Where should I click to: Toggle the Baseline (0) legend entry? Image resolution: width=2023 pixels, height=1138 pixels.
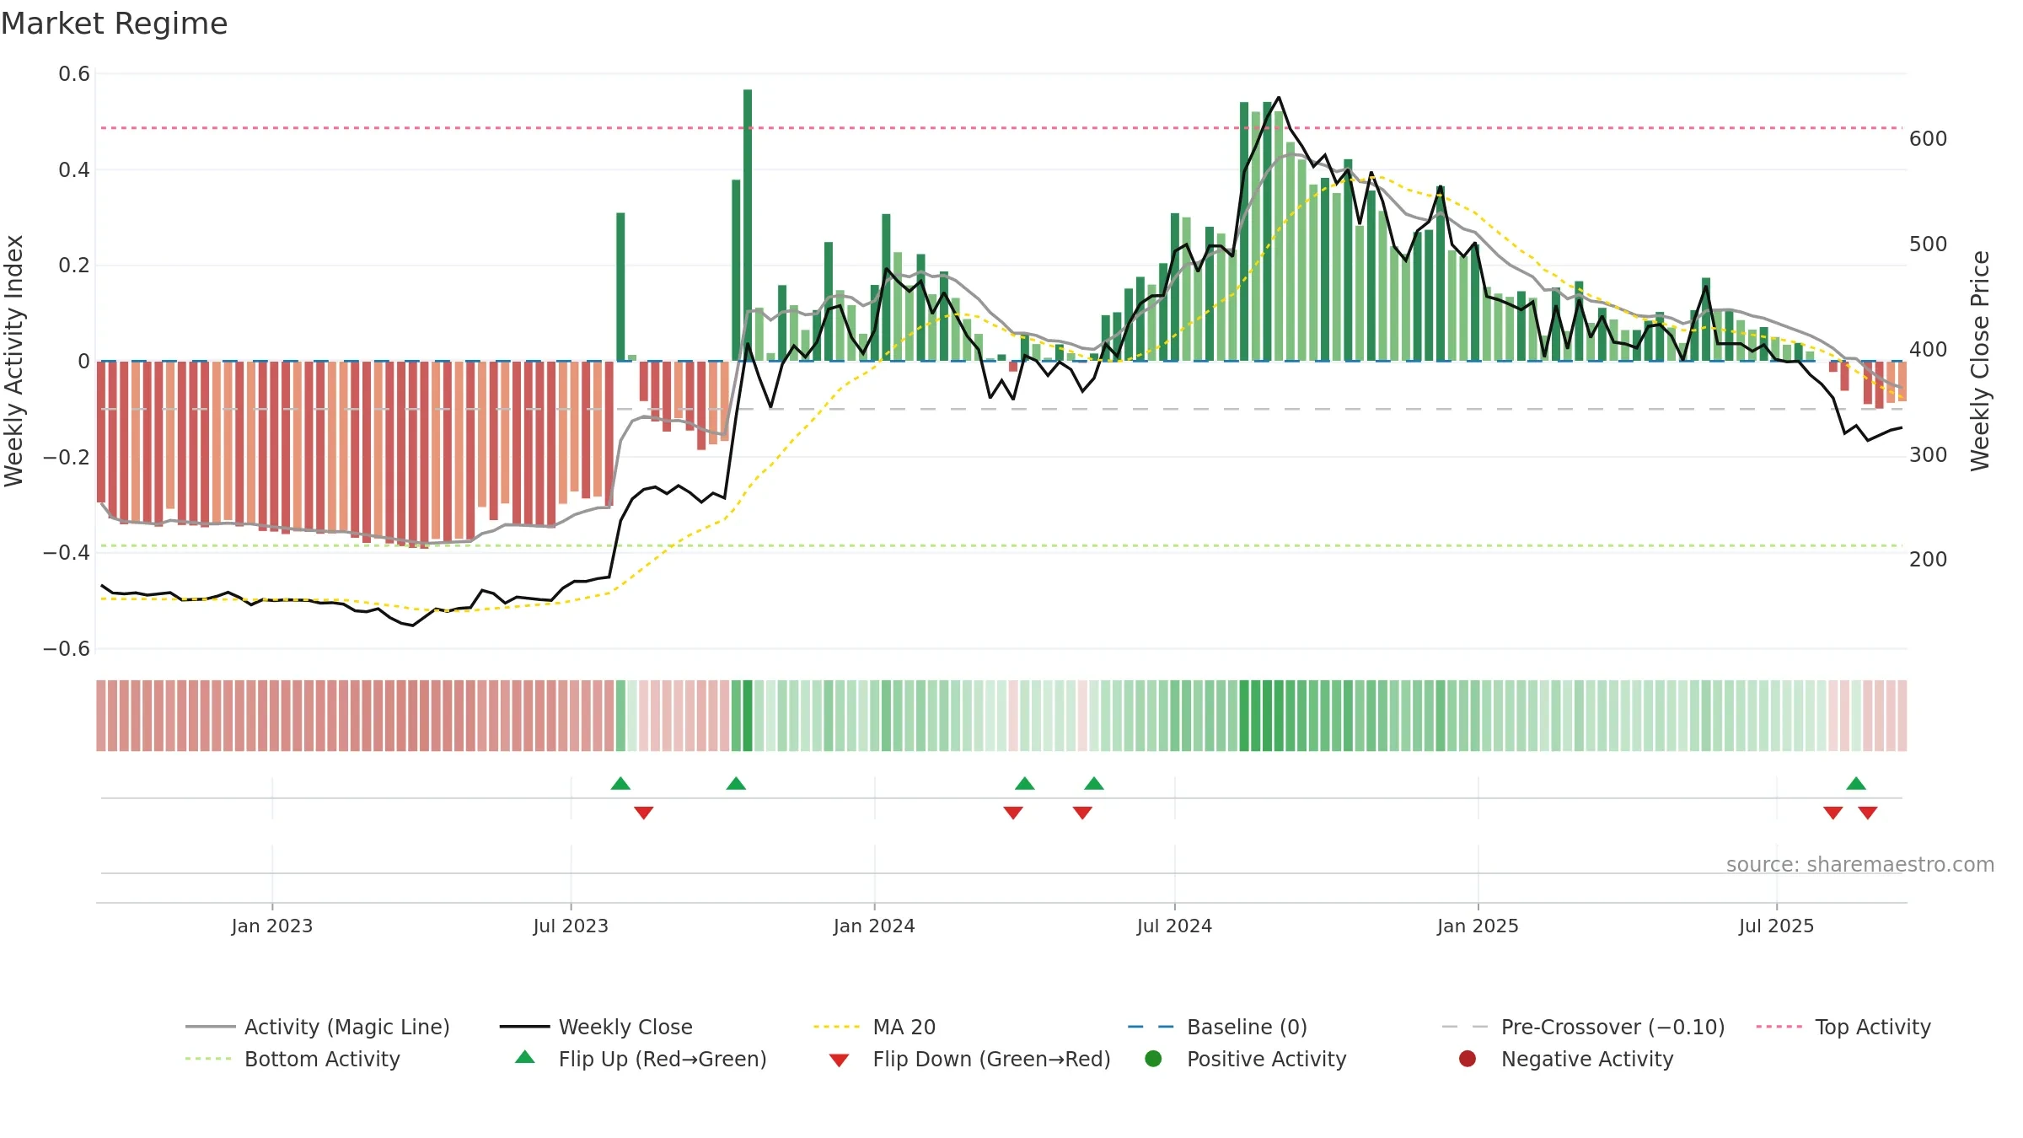tap(1217, 1027)
